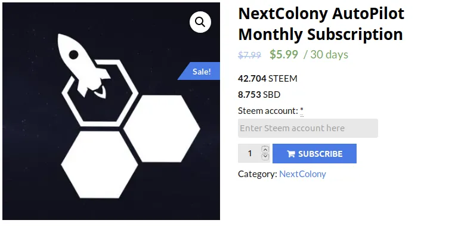Click the solid white hexagon at bottom left

[100, 165]
